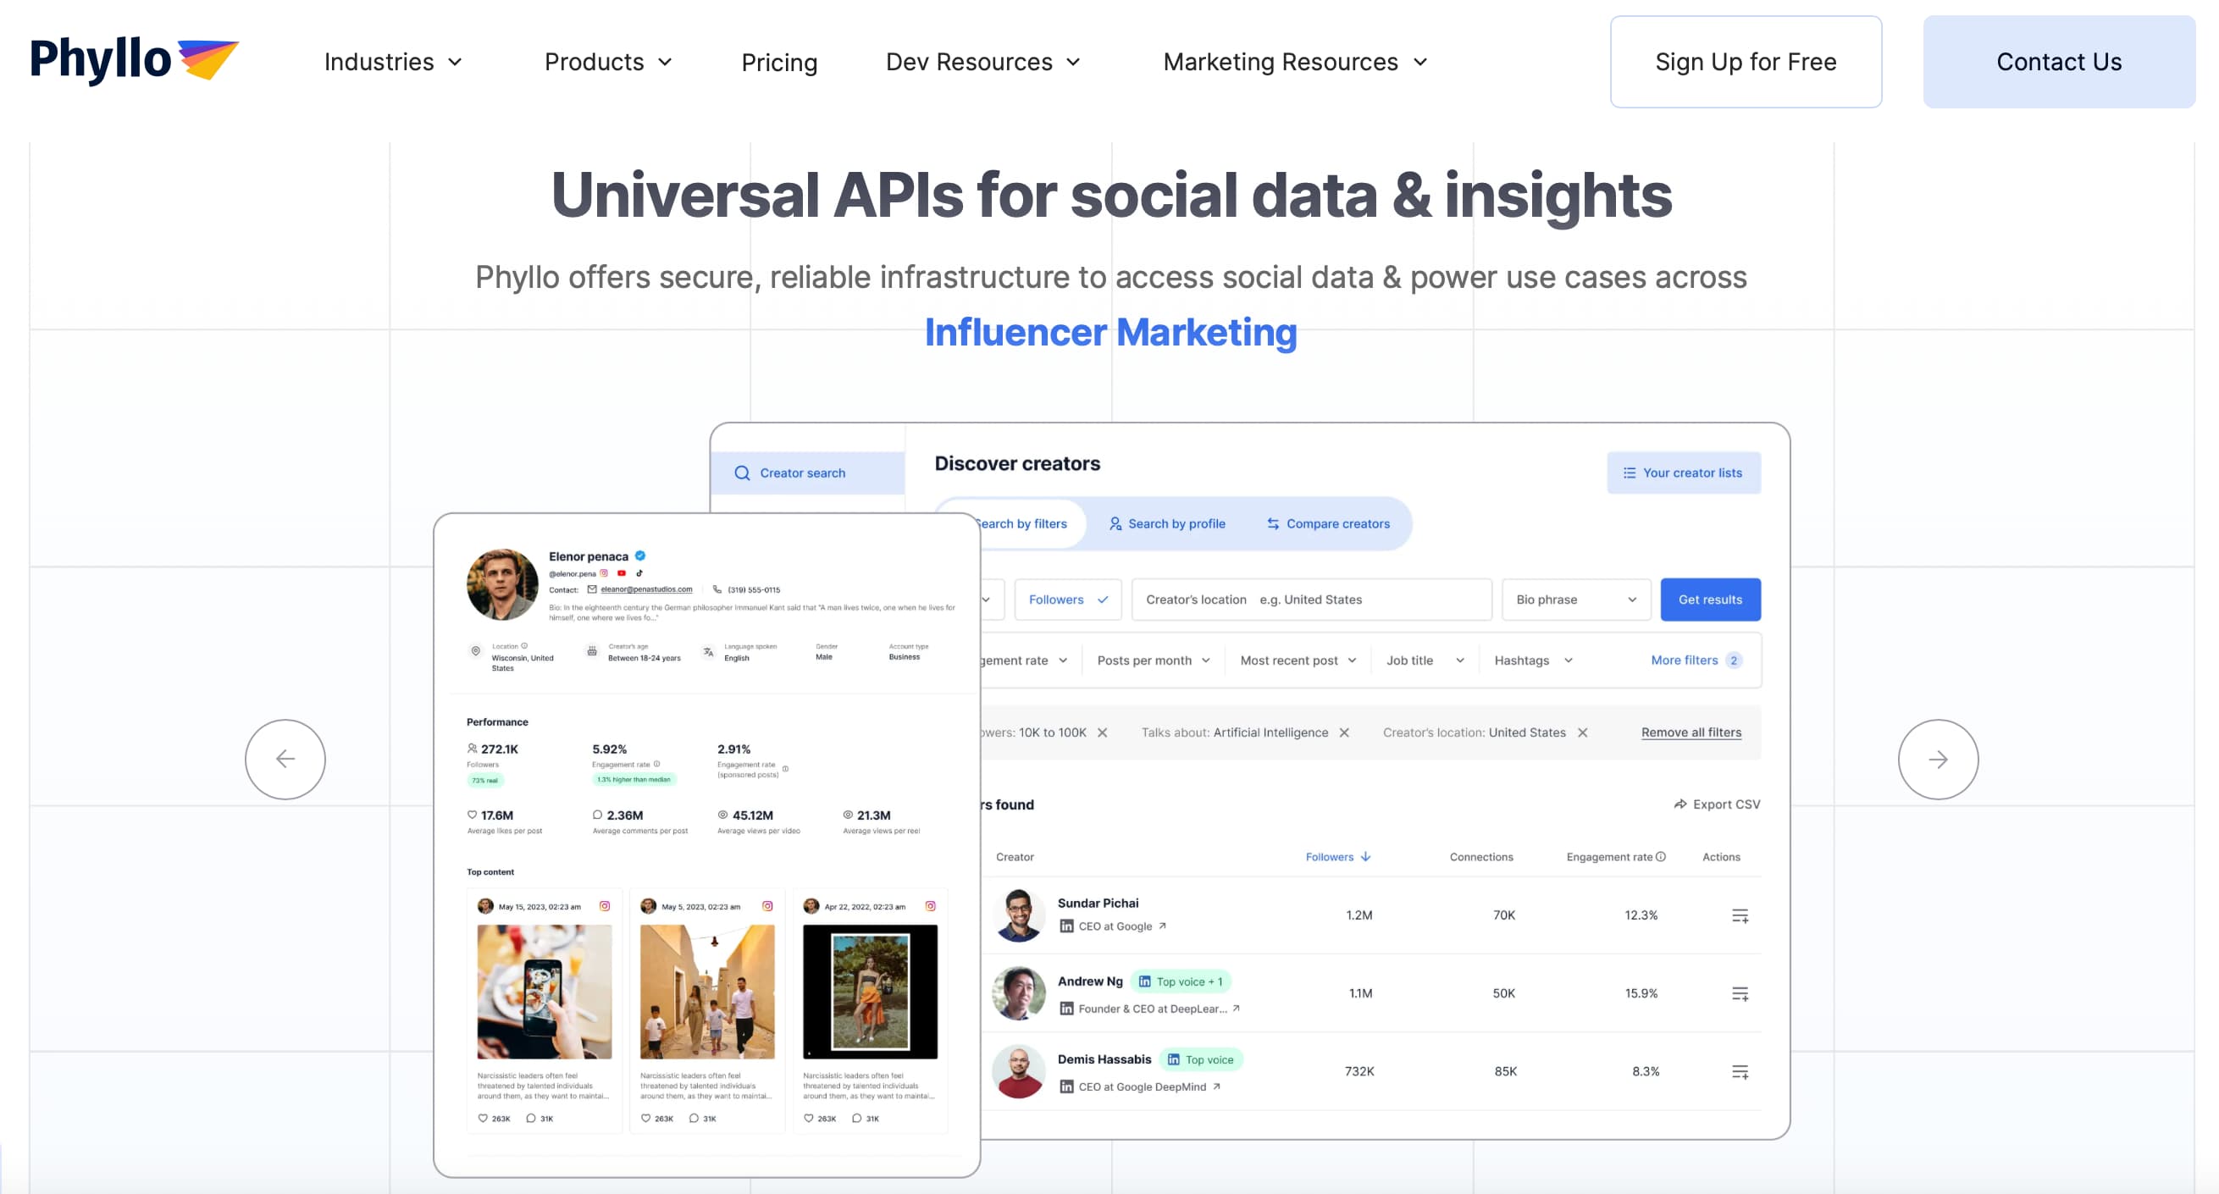Open the Apr 22, 2022 post image
The image size is (2219, 1194).
[870, 992]
